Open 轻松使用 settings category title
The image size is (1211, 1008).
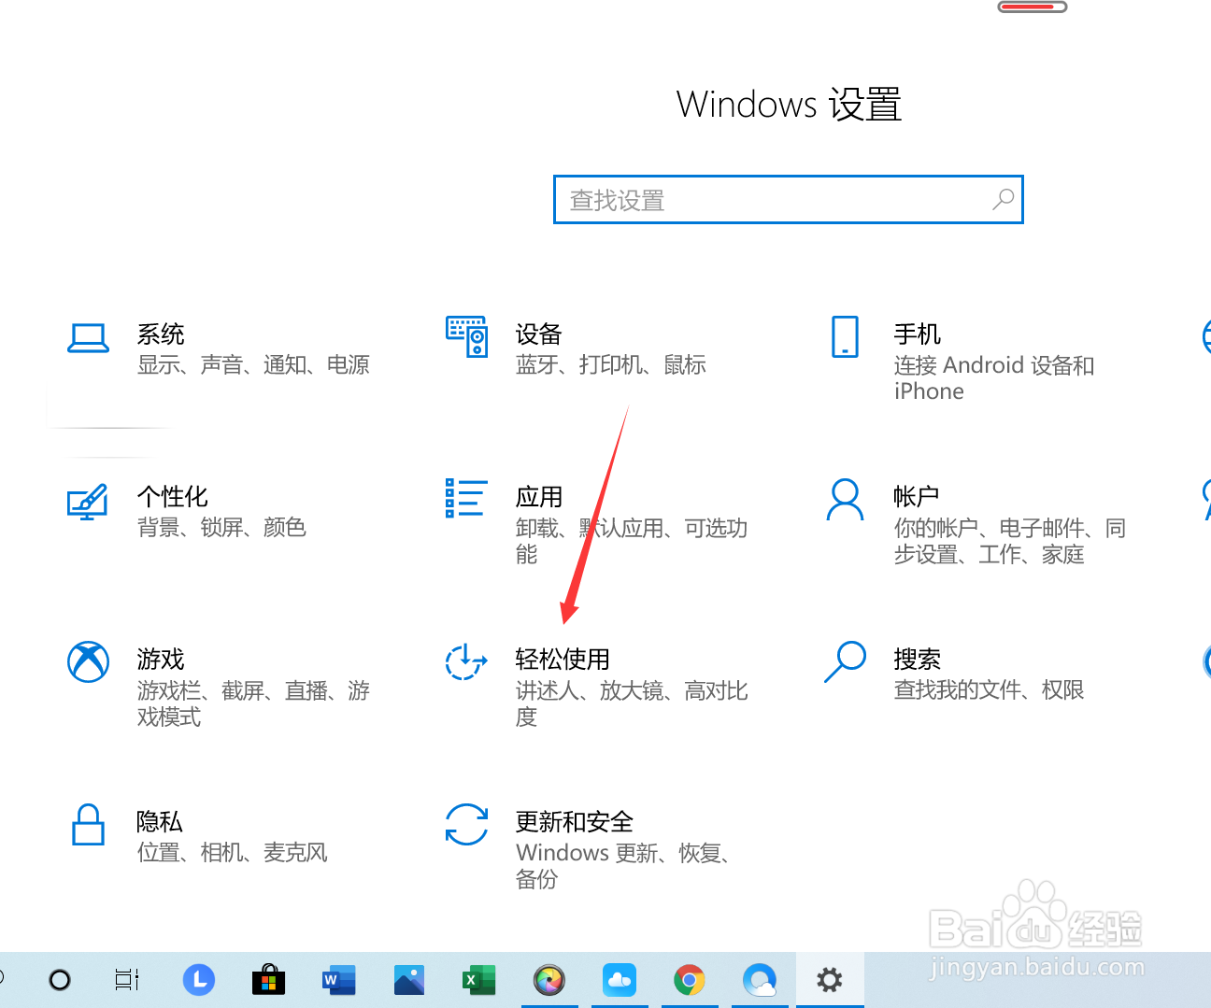pos(563,659)
